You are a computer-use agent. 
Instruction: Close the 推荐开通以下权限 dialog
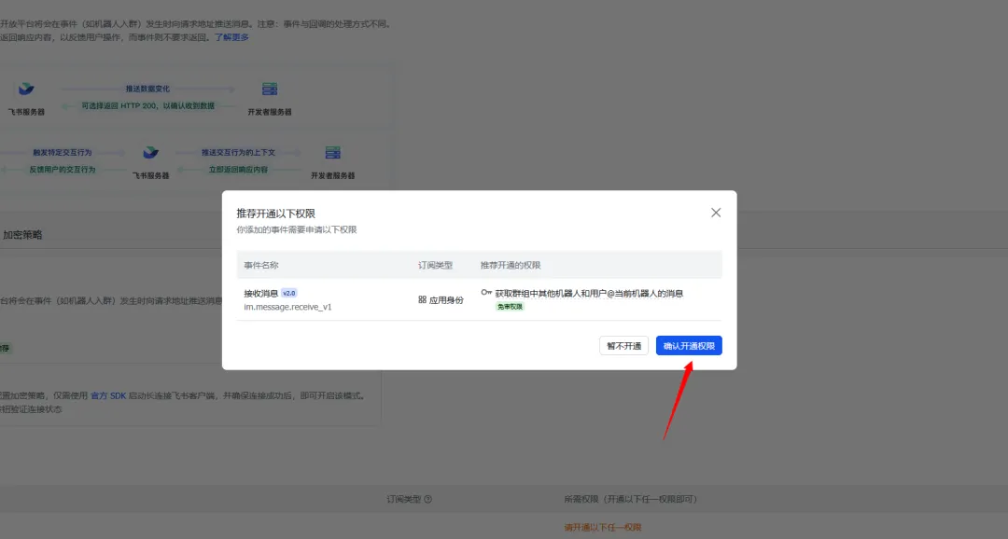(x=716, y=213)
